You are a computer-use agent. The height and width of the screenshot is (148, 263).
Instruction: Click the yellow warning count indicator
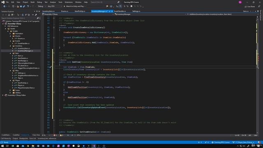pos(62,135)
